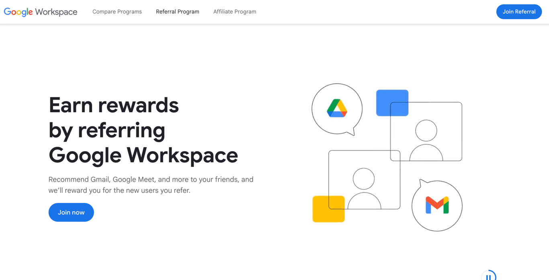Pause the page animation
This screenshot has width=549, height=280.
[489, 276]
